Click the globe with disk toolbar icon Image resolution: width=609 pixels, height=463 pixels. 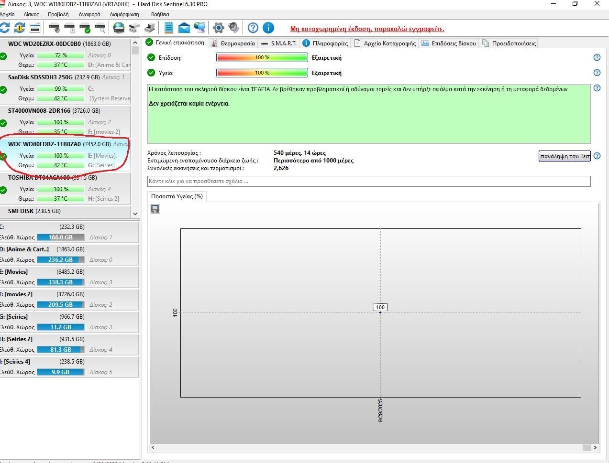click(x=119, y=28)
